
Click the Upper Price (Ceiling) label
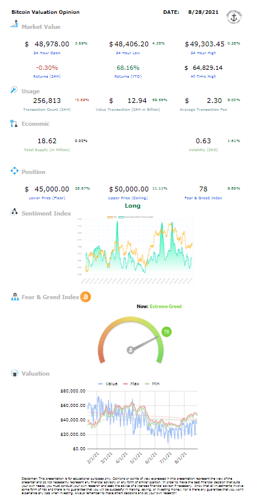(129, 198)
